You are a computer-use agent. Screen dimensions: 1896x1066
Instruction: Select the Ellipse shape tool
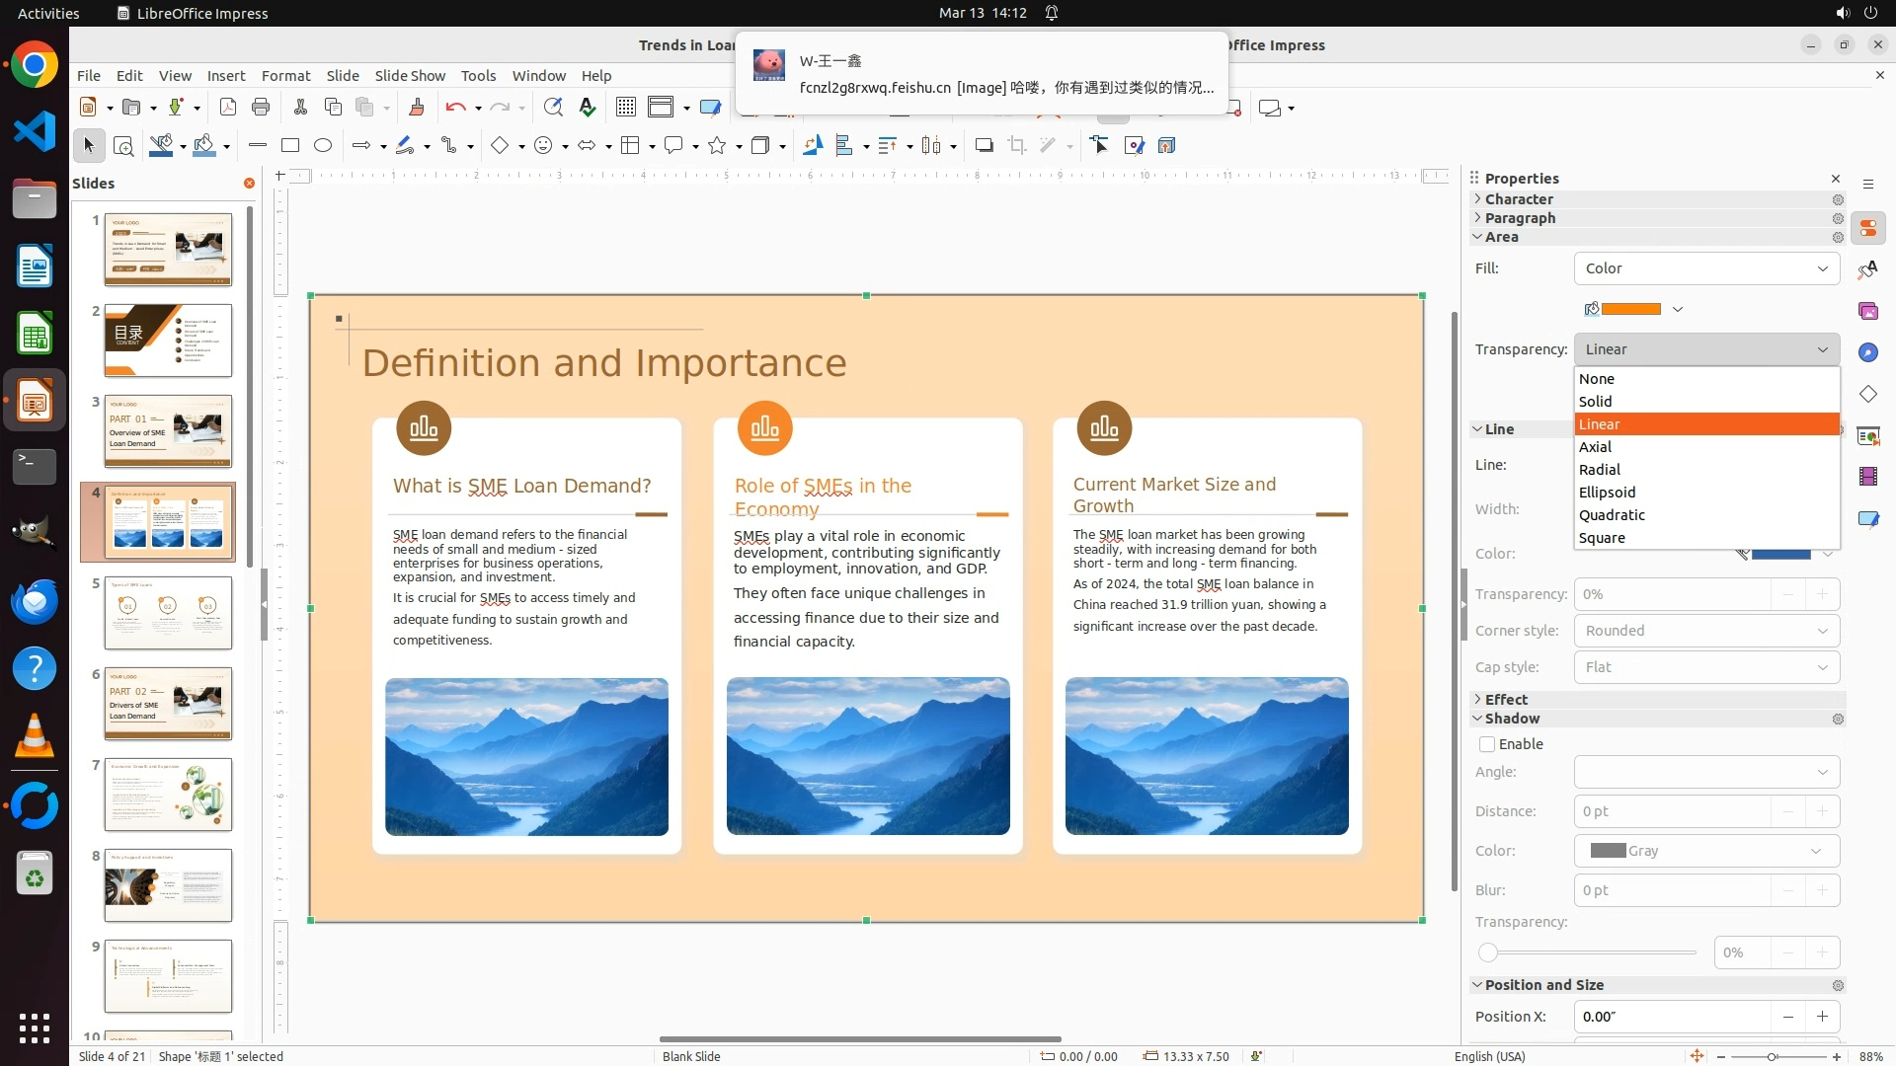coord(323,146)
